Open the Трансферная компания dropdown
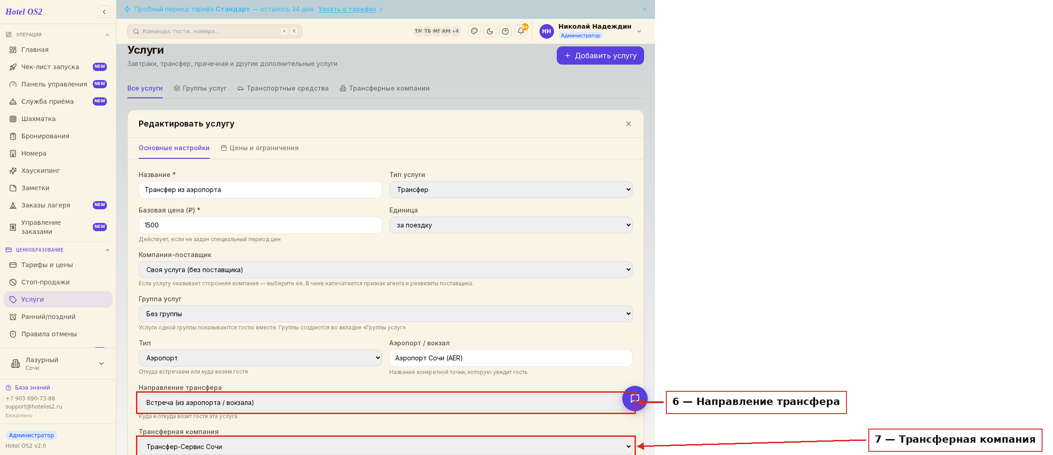The height and width of the screenshot is (455, 1053). click(385, 447)
